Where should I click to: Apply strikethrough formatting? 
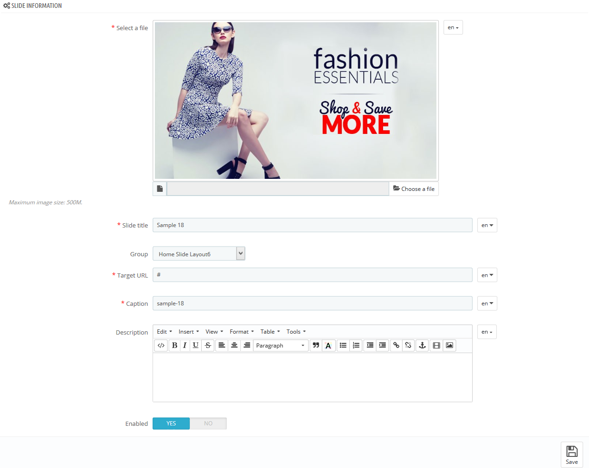coord(208,345)
